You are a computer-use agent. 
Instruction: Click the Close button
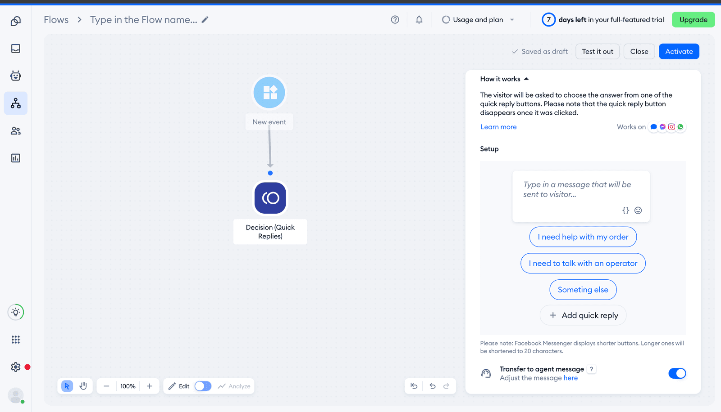639,51
